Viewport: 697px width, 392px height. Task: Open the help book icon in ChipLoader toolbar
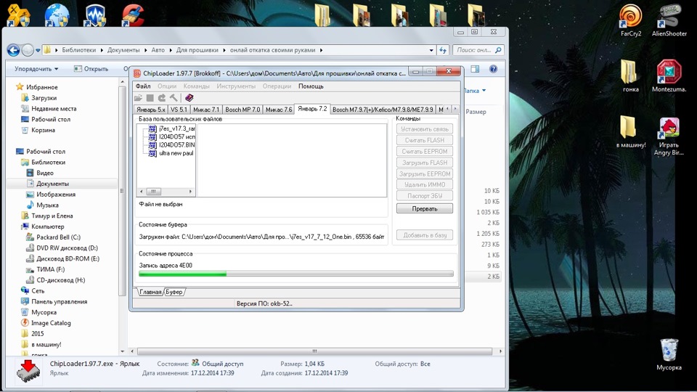point(189,98)
